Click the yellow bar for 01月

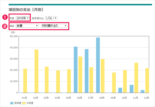(25, 81)
